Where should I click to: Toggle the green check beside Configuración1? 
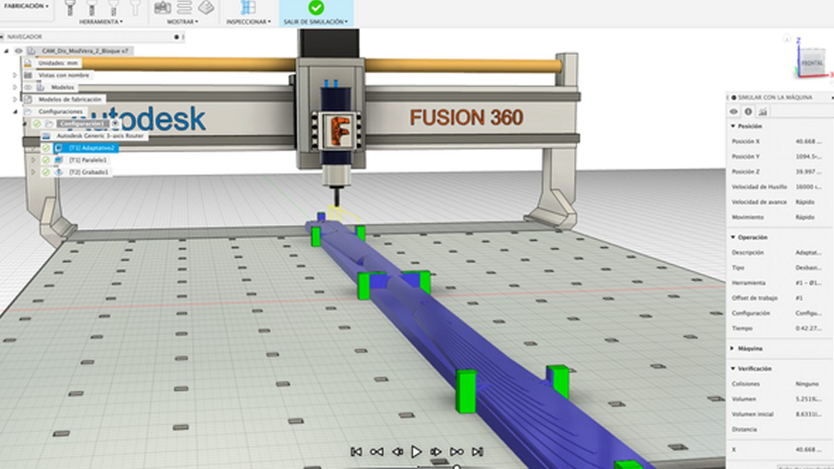[x=36, y=124]
